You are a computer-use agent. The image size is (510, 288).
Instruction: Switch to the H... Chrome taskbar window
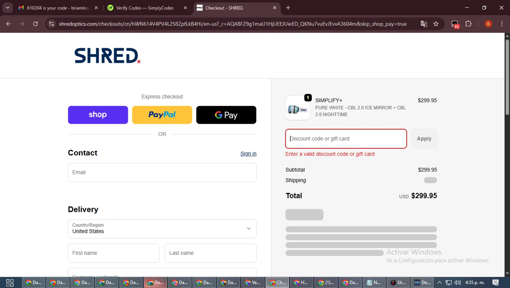(301, 283)
